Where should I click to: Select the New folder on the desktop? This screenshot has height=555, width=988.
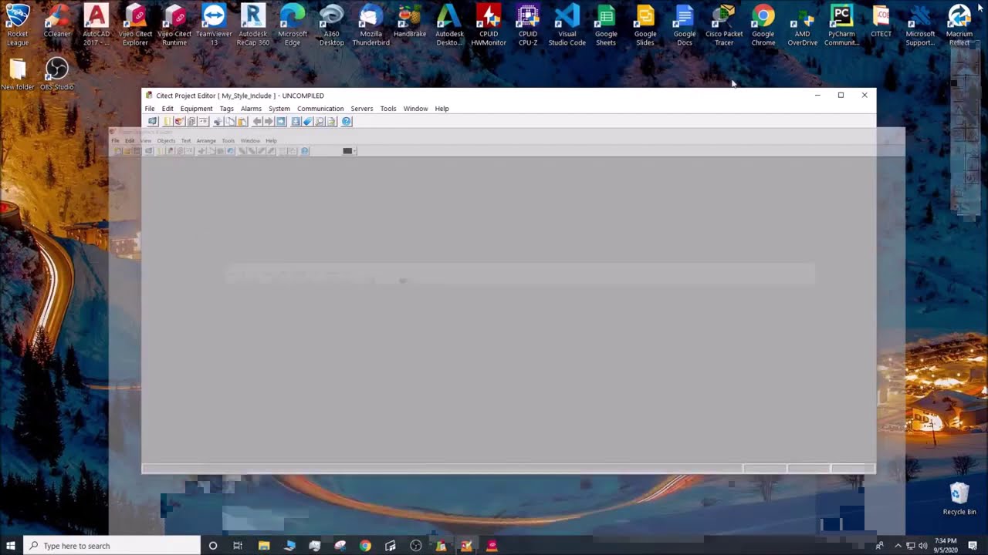coord(17,75)
